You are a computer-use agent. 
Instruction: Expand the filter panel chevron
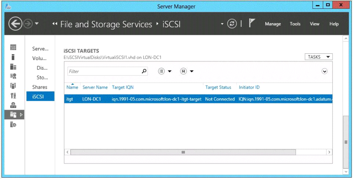(324, 71)
